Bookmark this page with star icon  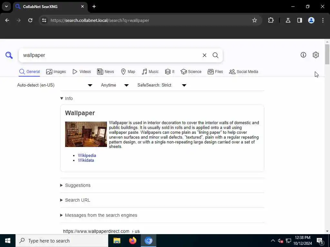(x=255, y=20)
